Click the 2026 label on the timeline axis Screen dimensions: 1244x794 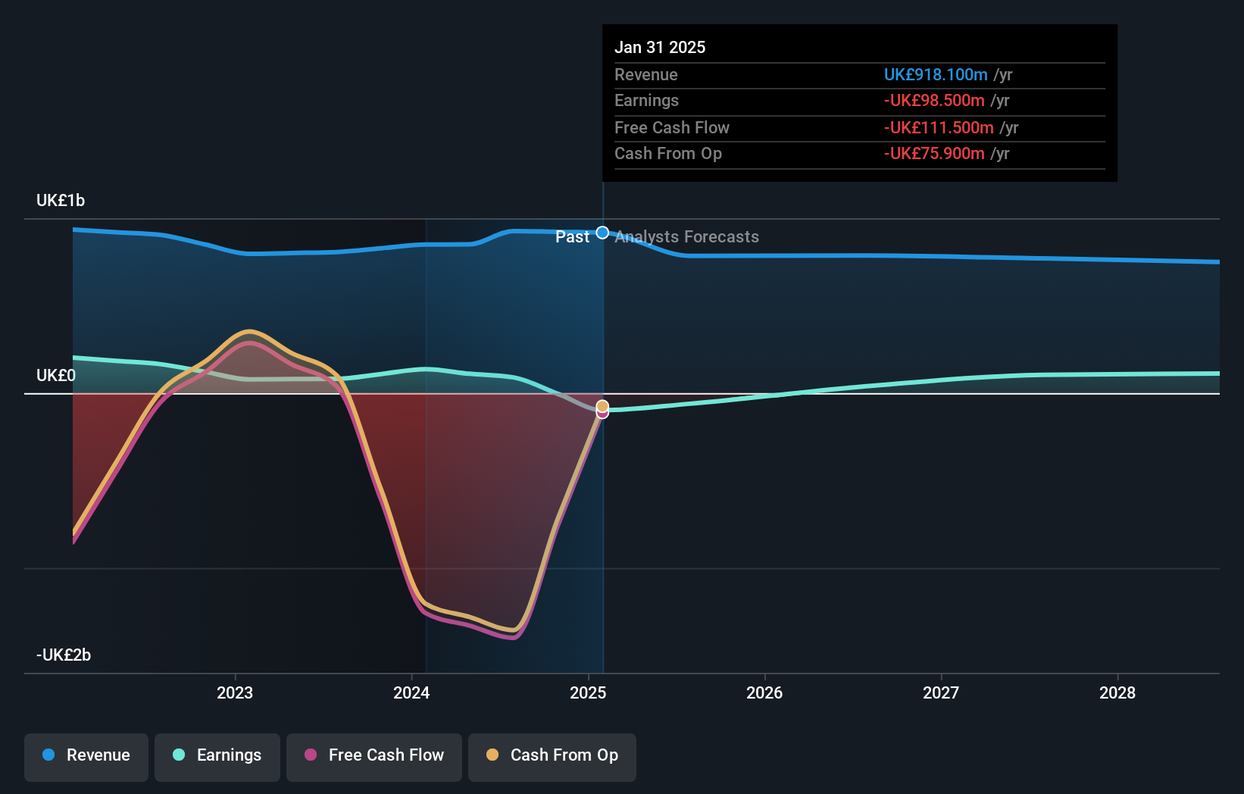[765, 692]
